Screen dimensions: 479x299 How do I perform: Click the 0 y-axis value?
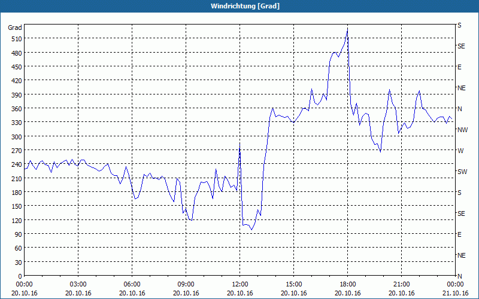click(x=20, y=276)
